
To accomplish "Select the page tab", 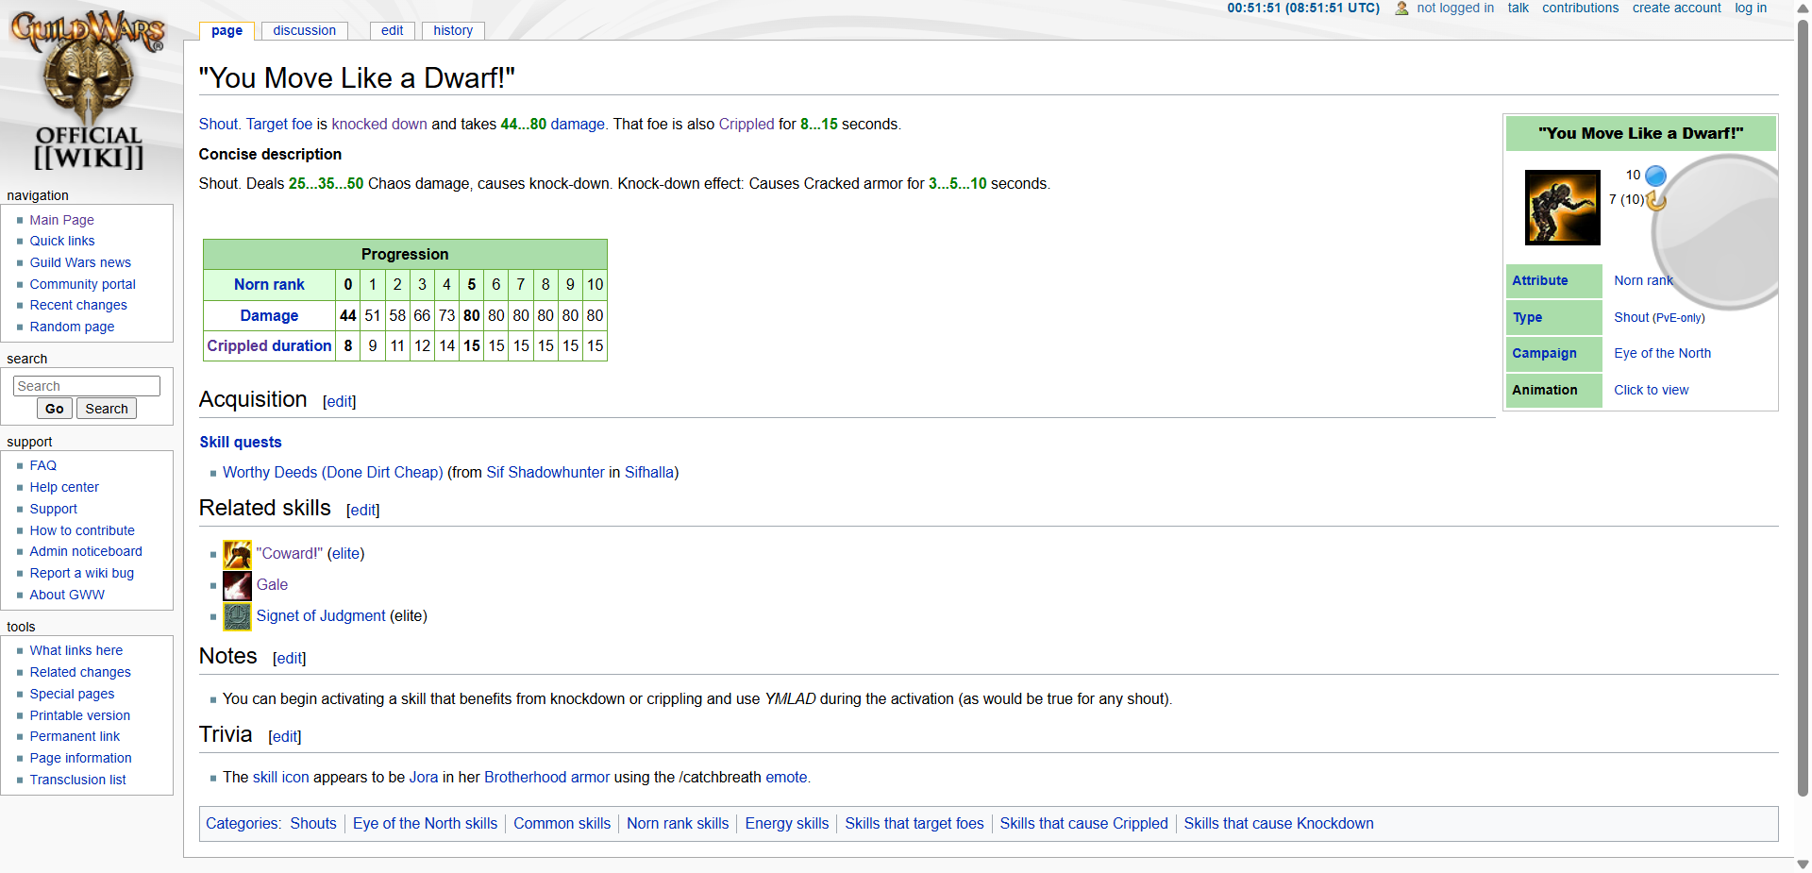I will click(226, 30).
